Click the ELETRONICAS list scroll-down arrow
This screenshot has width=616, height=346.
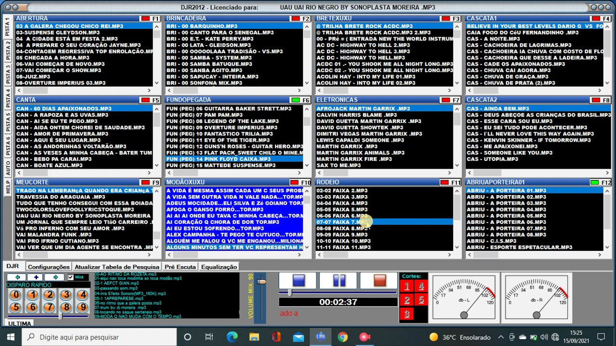[x=457, y=165]
